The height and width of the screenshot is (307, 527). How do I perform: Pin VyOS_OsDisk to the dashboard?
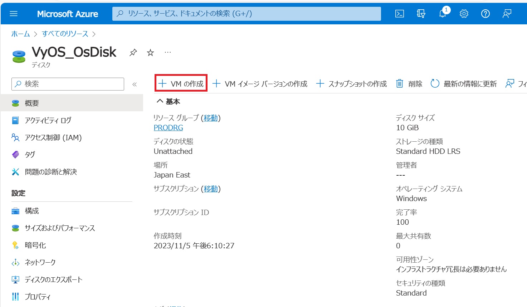[x=133, y=53]
